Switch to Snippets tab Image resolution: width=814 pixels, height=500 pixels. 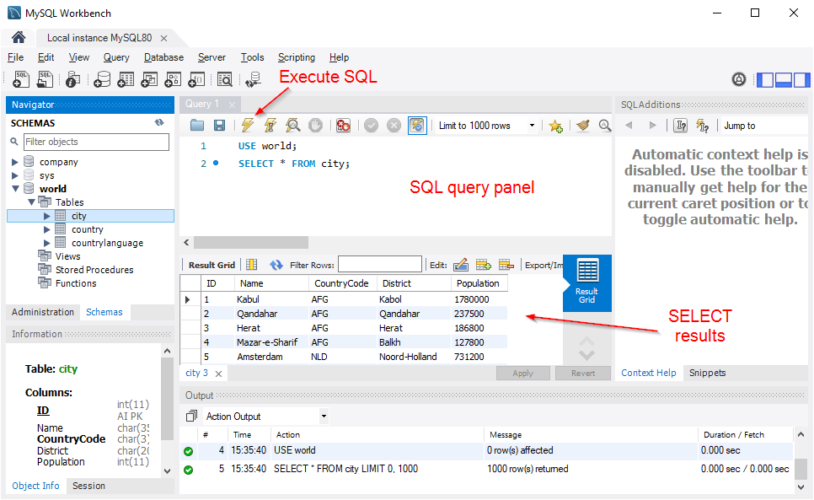[707, 373]
